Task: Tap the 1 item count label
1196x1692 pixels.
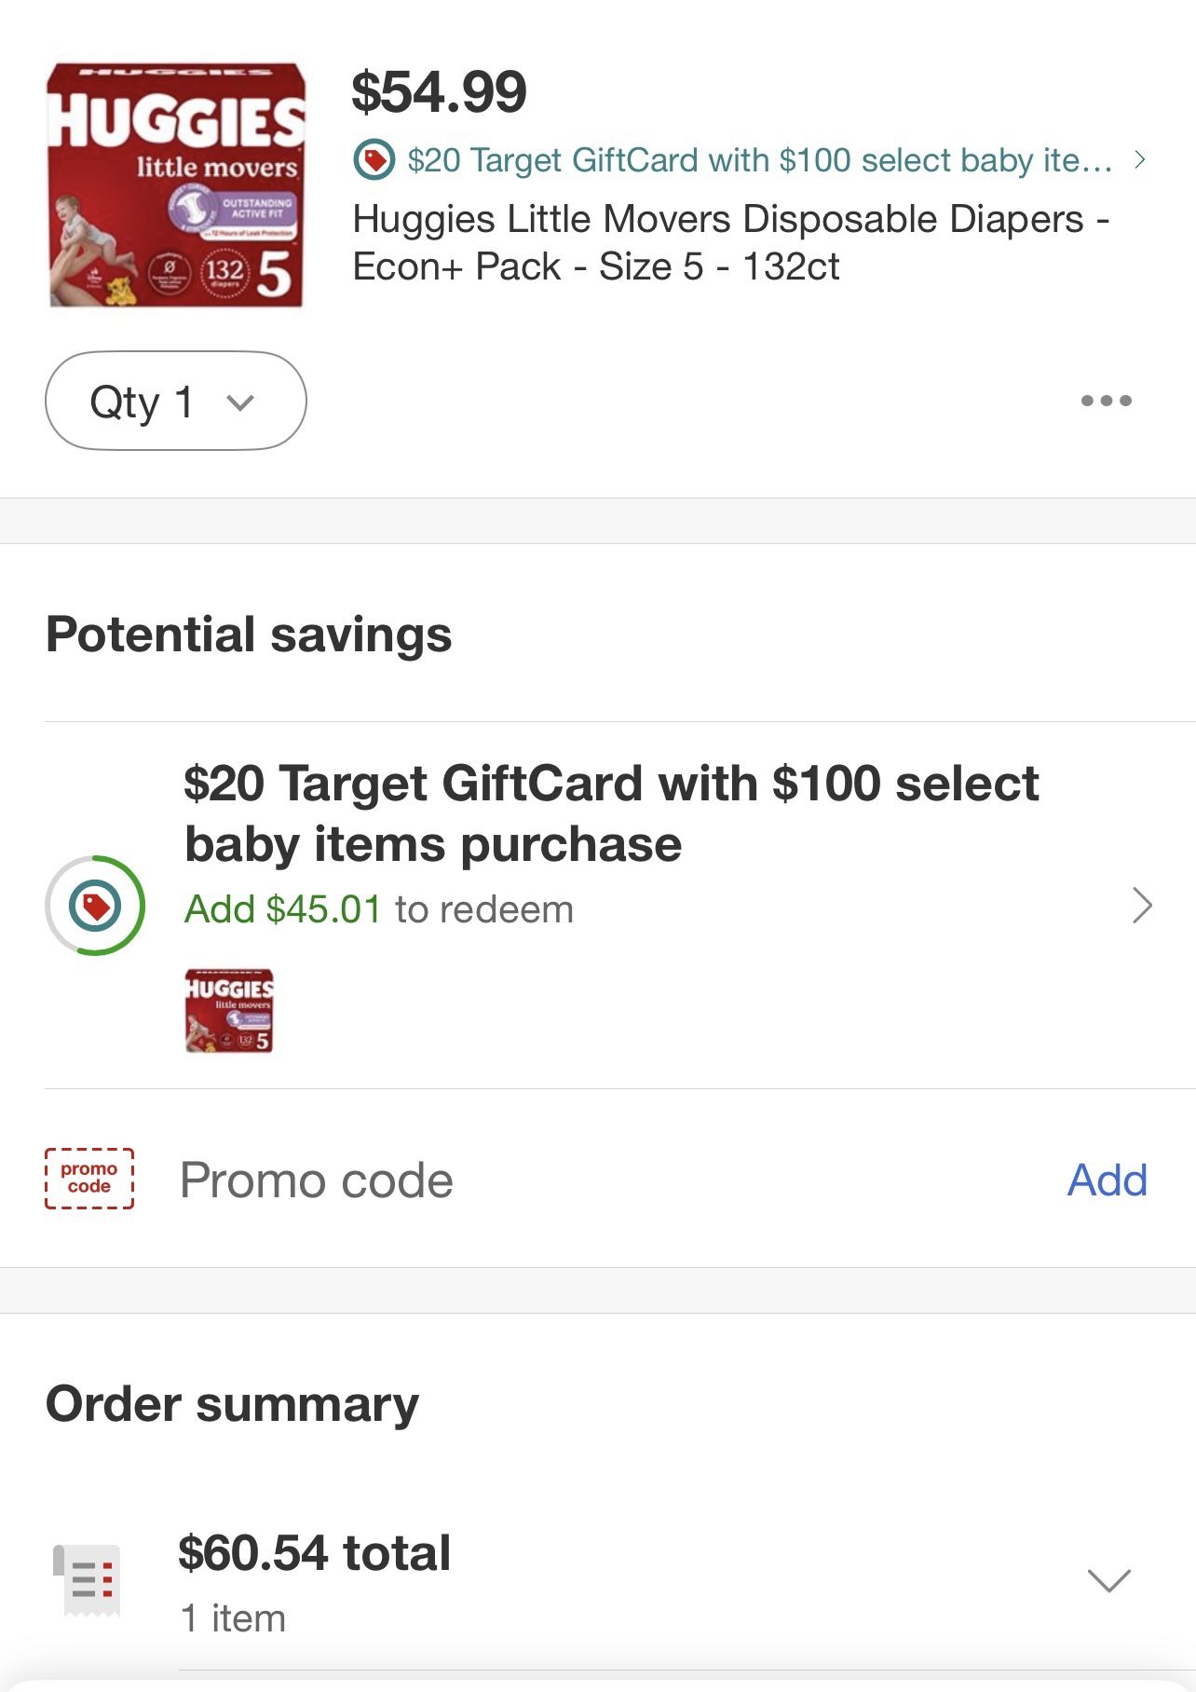Action: [x=233, y=1618]
